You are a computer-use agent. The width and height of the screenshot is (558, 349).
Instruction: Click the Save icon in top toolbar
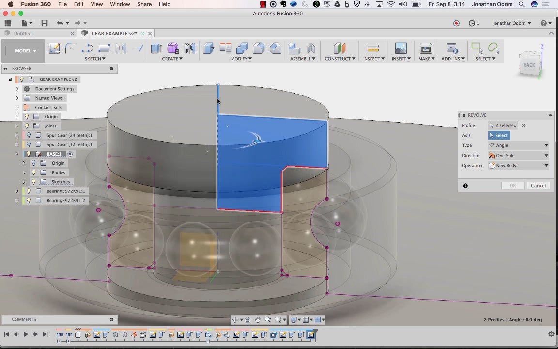[45, 23]
